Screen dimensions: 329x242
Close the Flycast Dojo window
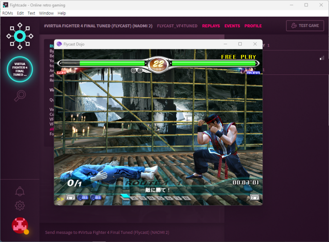(x=255, y=44)
